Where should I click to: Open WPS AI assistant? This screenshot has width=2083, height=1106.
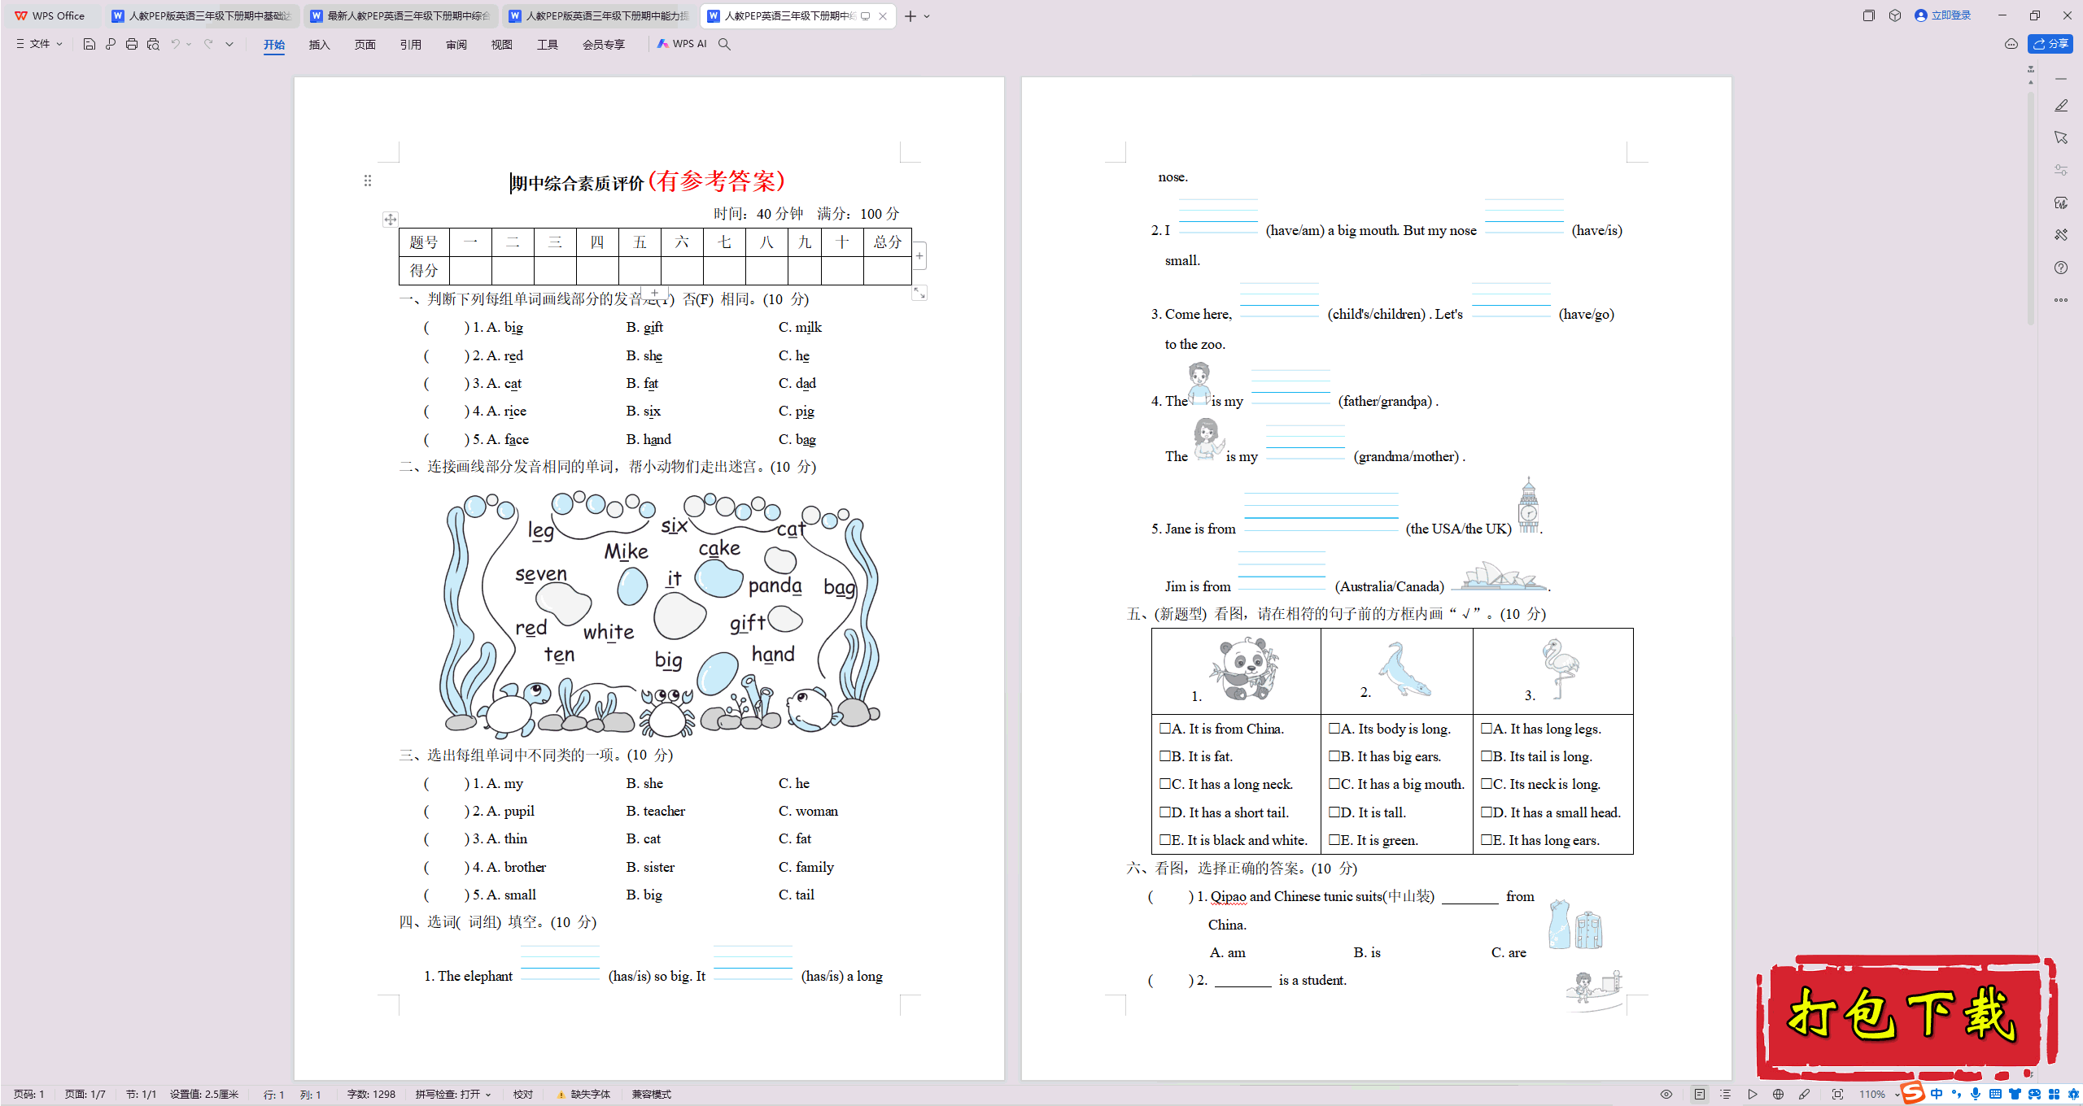[682, 44]
